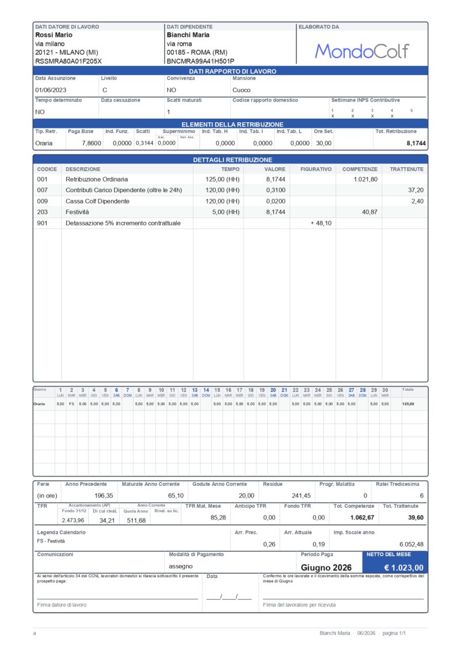The height and width of the screenshot is (652, 461).
Task: Click the employer signature line
Action: pyautogui.click(x=117, y=598)
